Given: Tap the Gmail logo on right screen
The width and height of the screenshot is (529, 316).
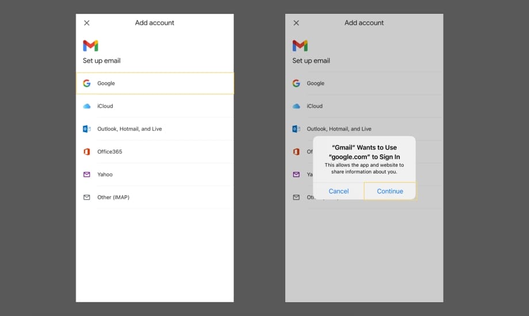Looking at the screenshot, I should [300, 45].
